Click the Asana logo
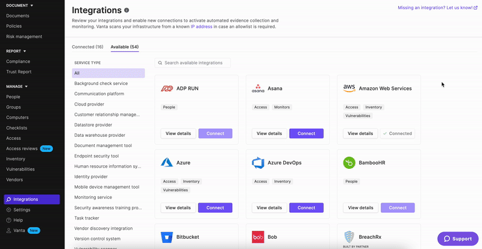The height and width of the screenshot is (249, 482). coord(258,89)
